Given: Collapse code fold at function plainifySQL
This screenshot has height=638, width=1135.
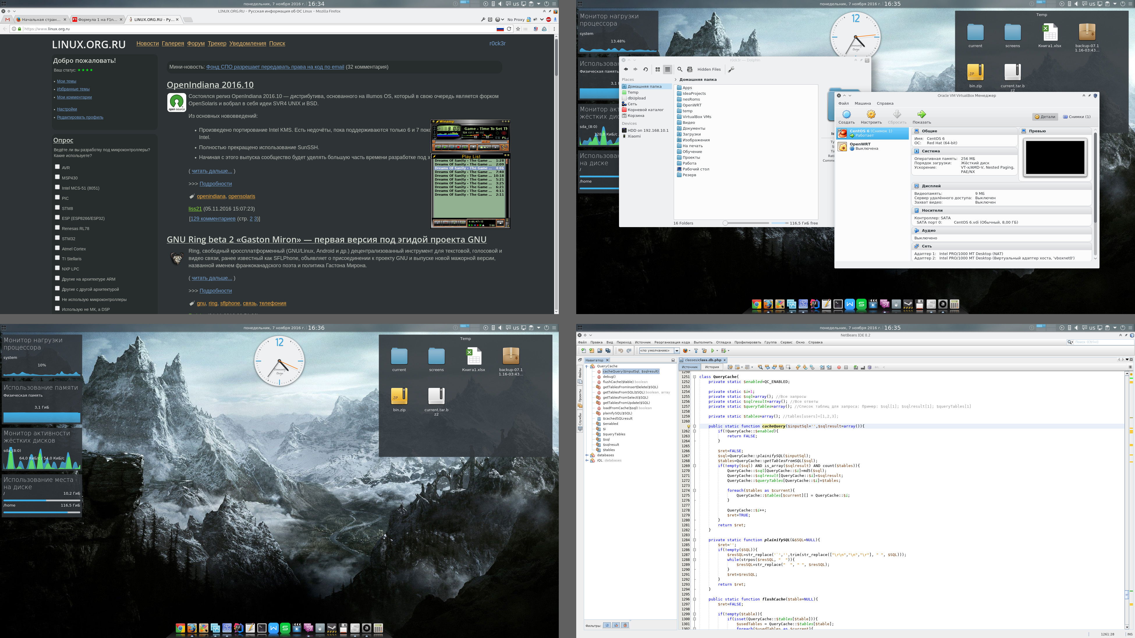Looking at the screenshot, I should point(694,540).
